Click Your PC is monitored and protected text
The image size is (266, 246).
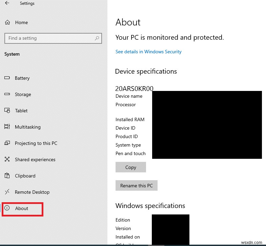click(x=170, y=38)
